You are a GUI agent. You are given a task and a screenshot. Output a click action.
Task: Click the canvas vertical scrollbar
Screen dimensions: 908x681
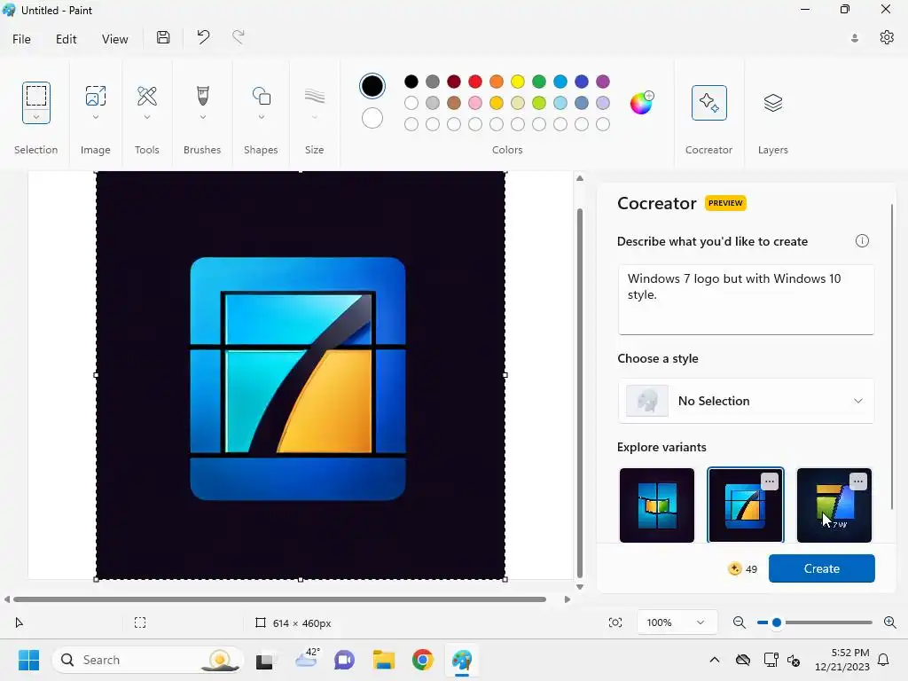pyautogui.click(x=580, y=393)
